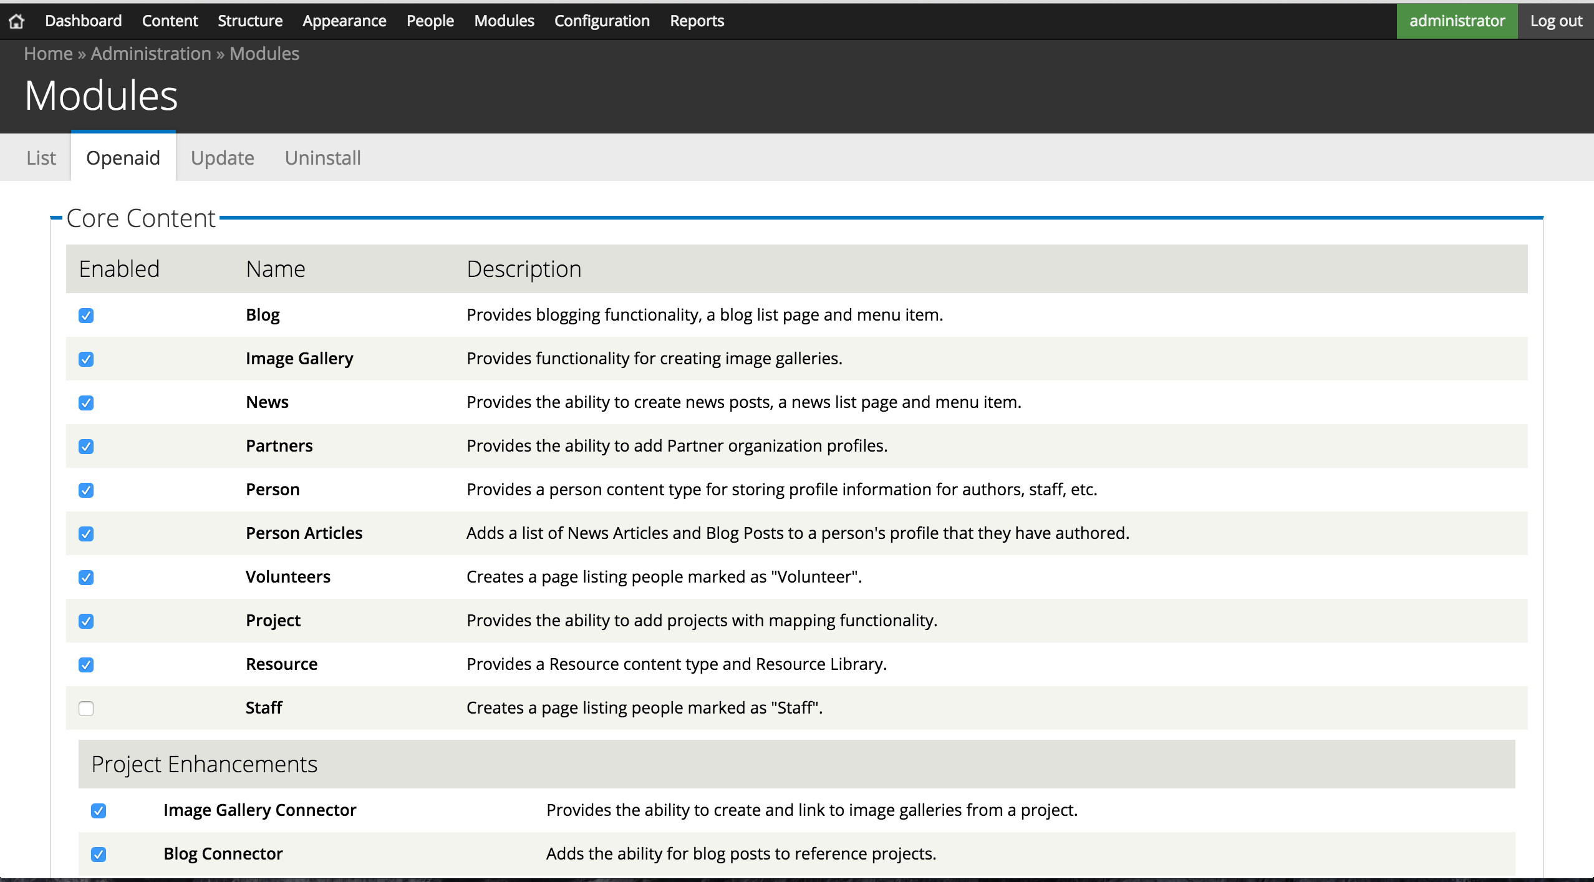Open Administration from the breadcrumb trail

pos(150,54)
